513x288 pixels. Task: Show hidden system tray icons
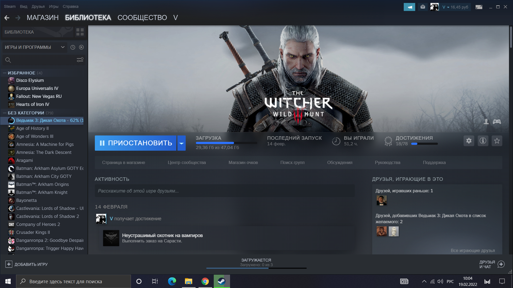pos(424,281)
